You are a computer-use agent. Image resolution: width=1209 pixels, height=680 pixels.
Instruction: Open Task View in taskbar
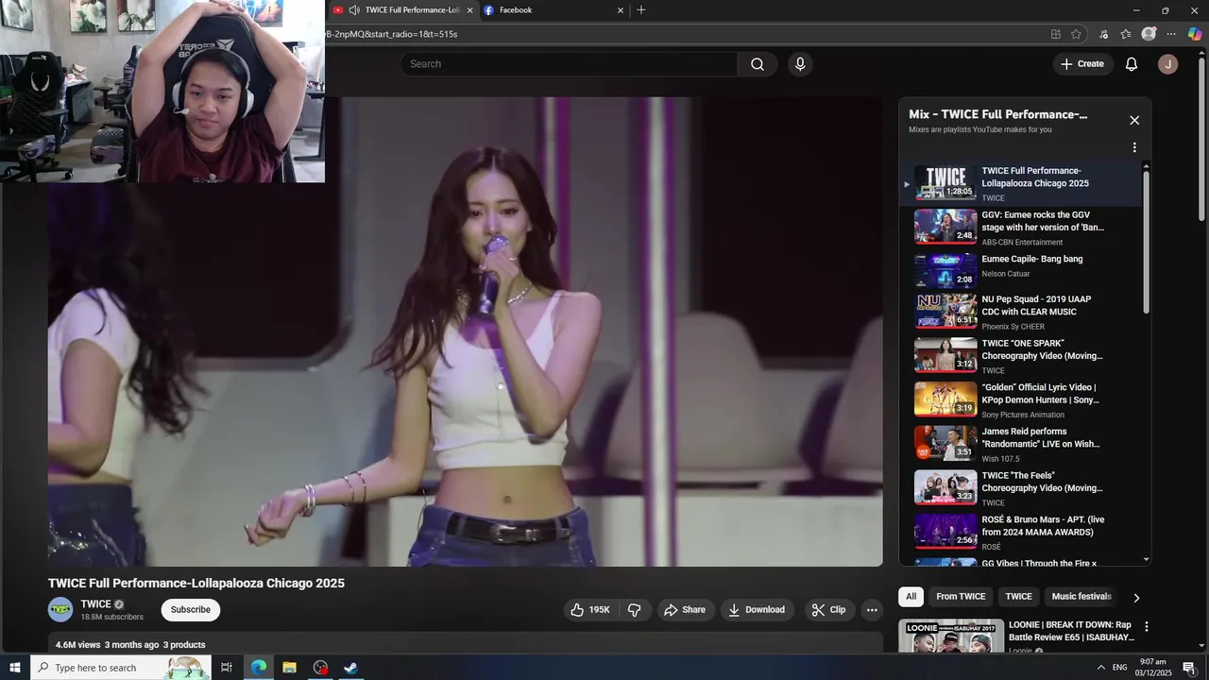click(x=227, y=668)
